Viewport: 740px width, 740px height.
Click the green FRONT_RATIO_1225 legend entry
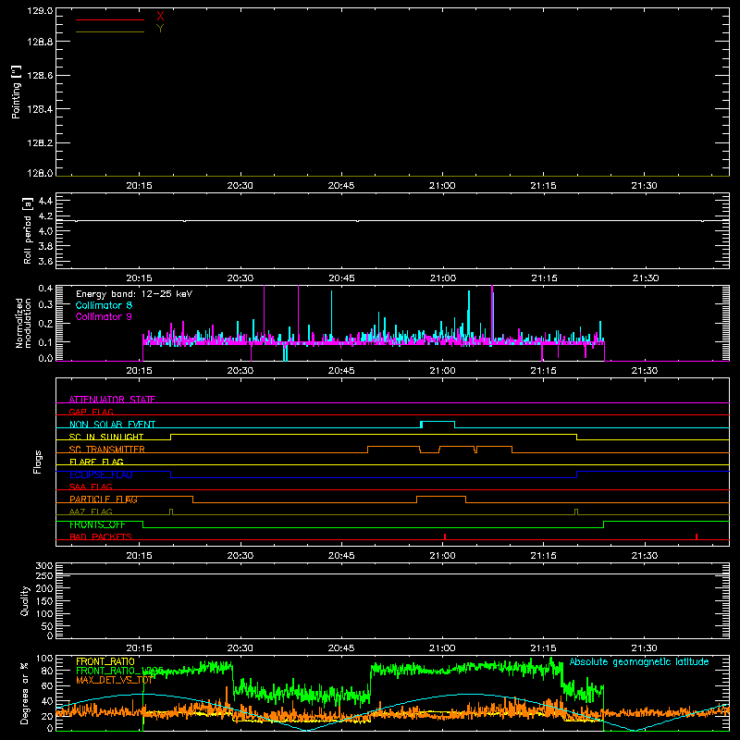(120, 671)
